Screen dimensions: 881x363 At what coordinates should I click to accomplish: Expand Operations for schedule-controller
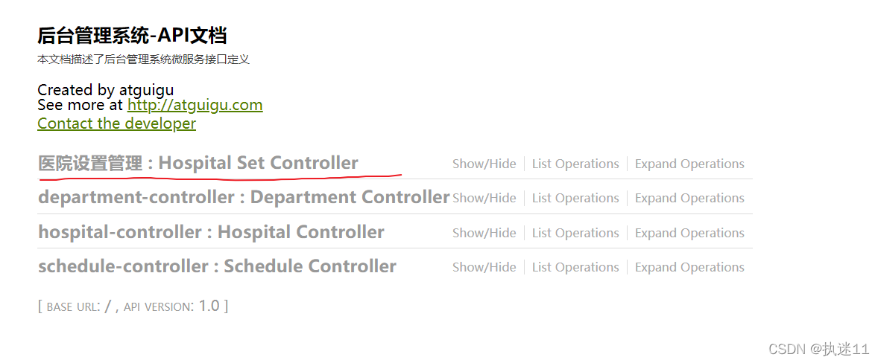coord(689,267)
